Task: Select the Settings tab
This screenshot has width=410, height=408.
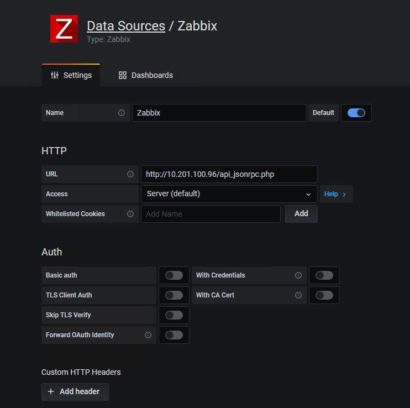Action: pos(71,75)
